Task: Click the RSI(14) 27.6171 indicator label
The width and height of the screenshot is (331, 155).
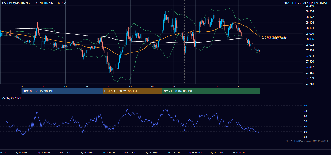Action: (11, 98)
